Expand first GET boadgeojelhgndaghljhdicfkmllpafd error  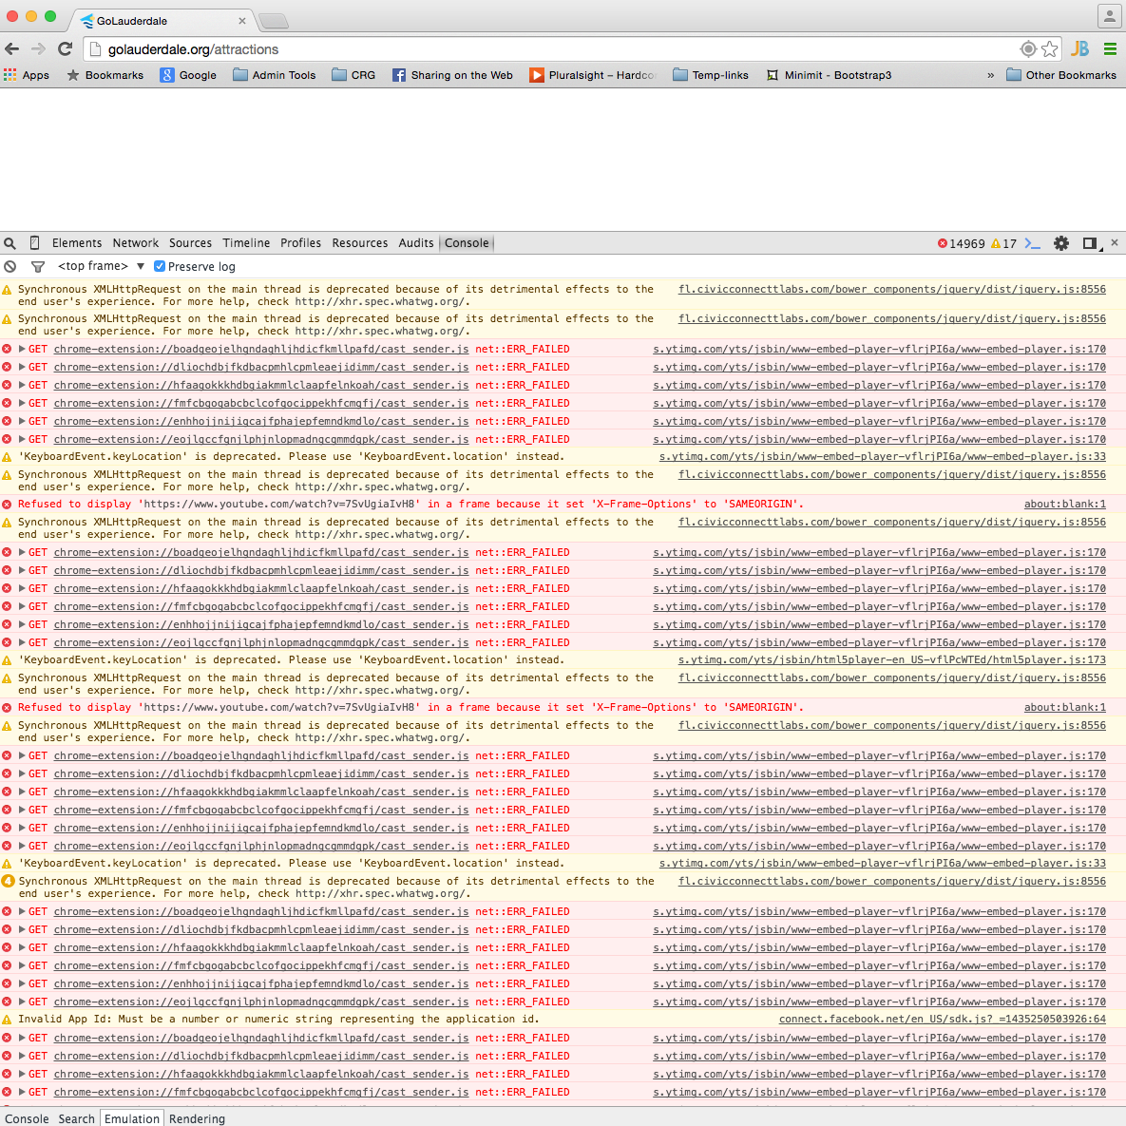(22, 349)
